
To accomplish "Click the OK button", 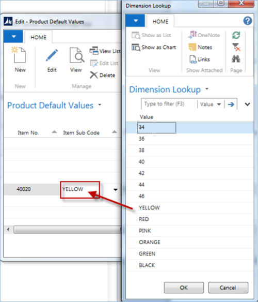I will [x=184, y=288].
